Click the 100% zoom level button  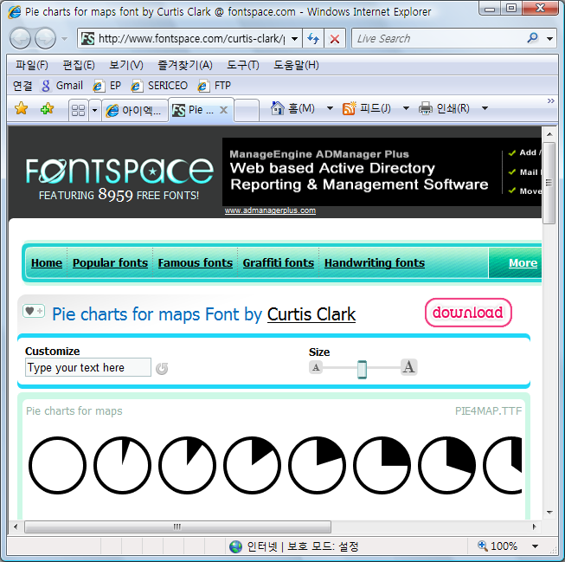pyautogui.click(x=498, y=546)
